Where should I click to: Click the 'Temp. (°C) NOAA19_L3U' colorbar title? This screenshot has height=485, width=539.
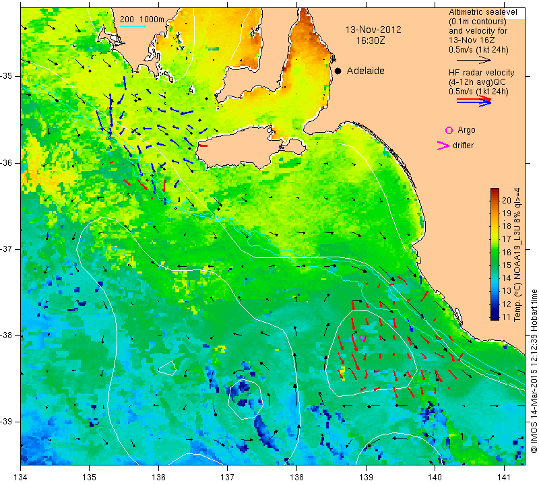coord(517,254)
